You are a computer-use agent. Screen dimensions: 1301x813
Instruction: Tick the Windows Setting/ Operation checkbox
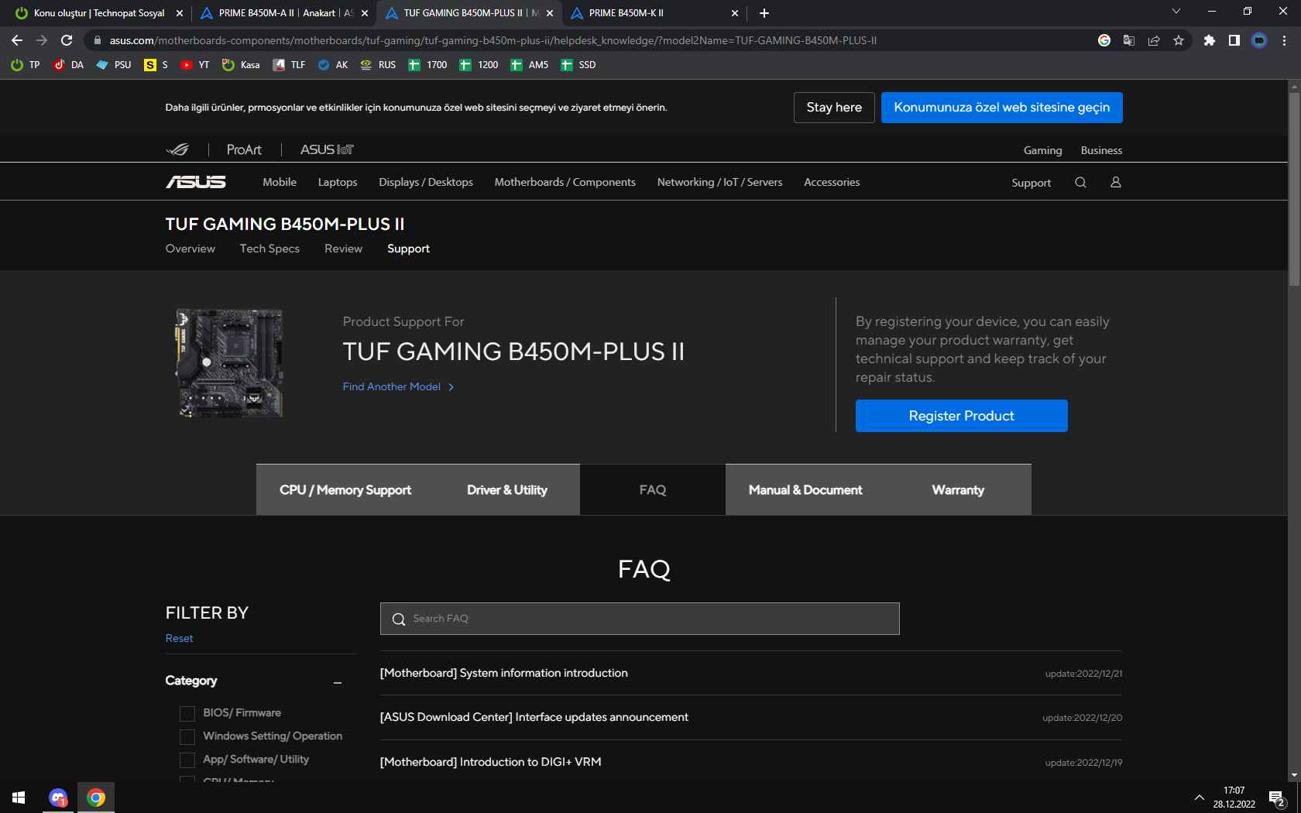point(187,736)
